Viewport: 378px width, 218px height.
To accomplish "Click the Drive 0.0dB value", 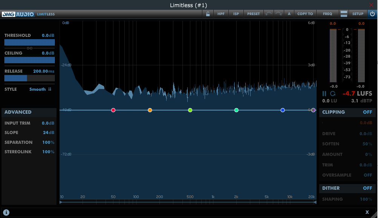I will 366,134.
